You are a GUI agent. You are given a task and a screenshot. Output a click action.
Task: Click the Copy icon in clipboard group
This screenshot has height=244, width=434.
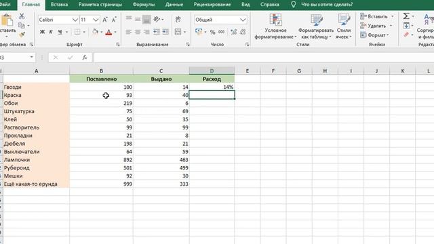coord(22,26)
